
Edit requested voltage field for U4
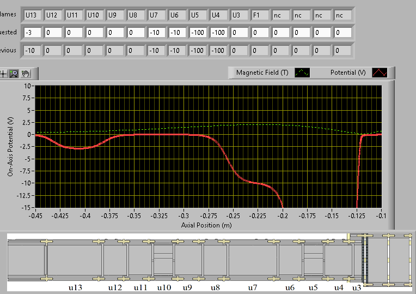(219, 33)
